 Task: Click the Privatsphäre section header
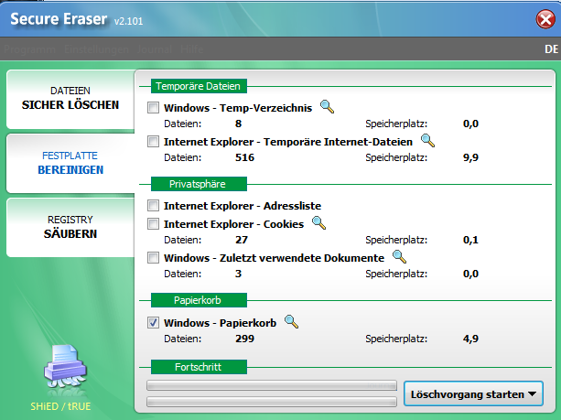199,184
